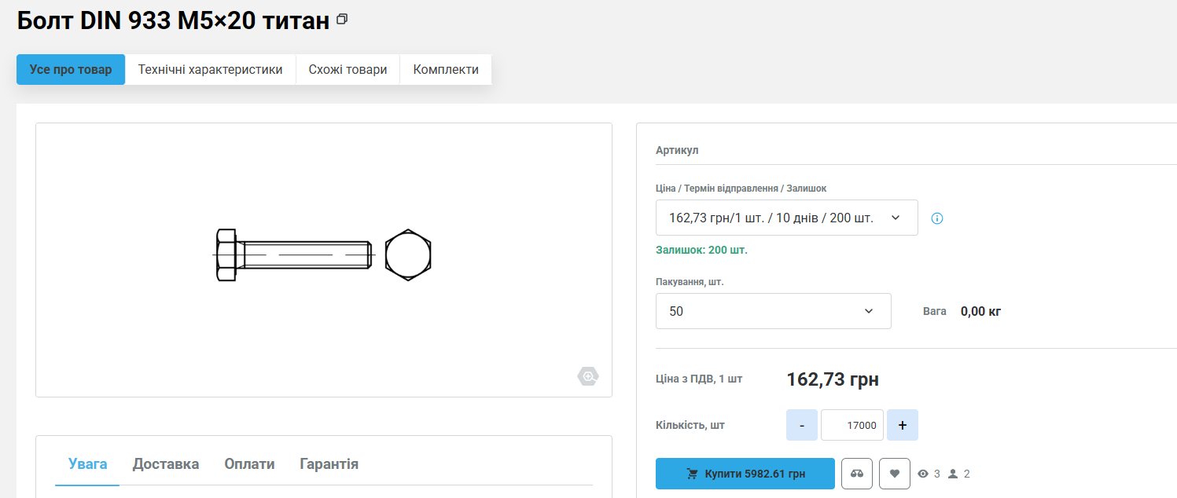
Task: Click the person icon next to 2
Action: [953, 474]
